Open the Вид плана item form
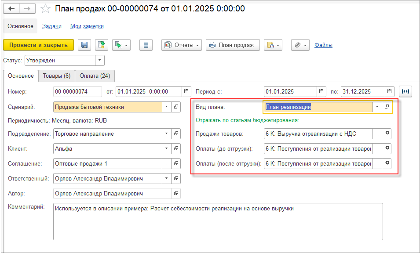420x253 pixels. click(x=387, y=107)
